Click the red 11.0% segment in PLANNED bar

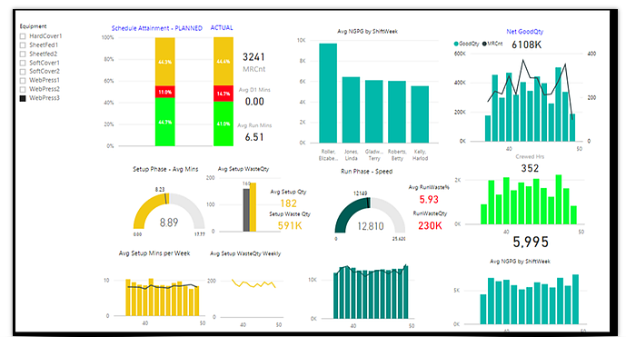[164, 92]
